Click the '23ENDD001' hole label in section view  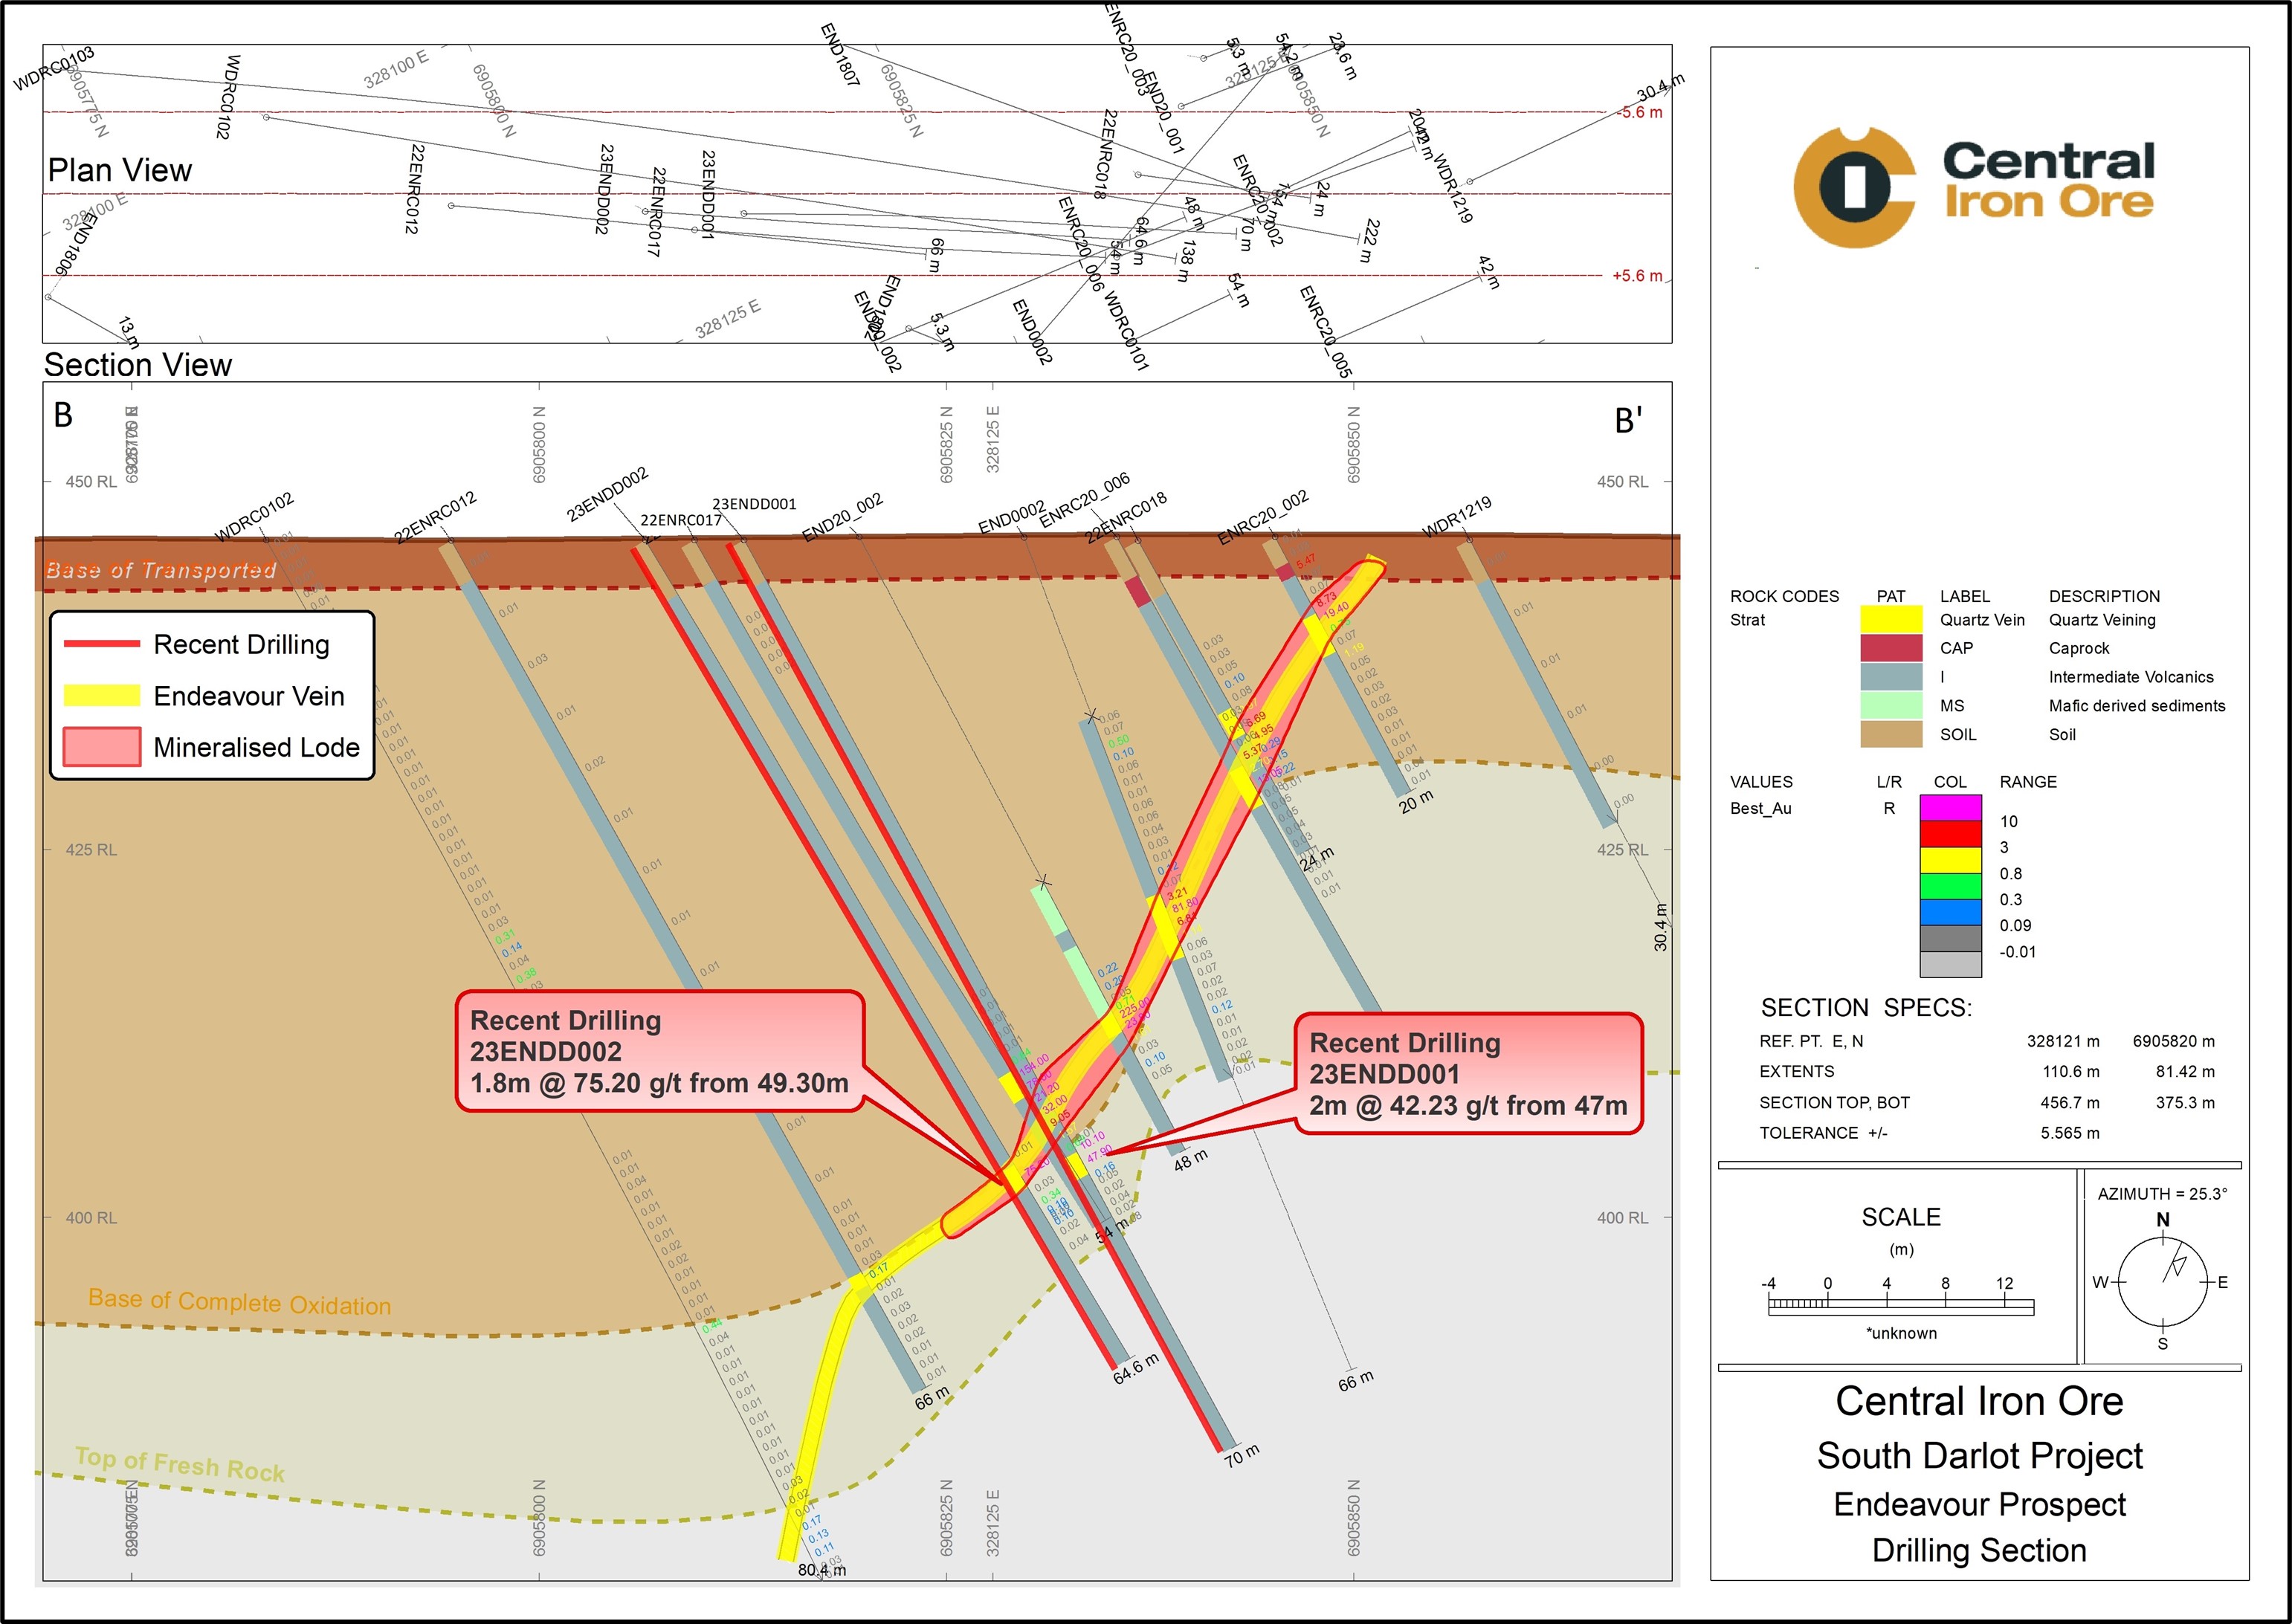(754, 504)
